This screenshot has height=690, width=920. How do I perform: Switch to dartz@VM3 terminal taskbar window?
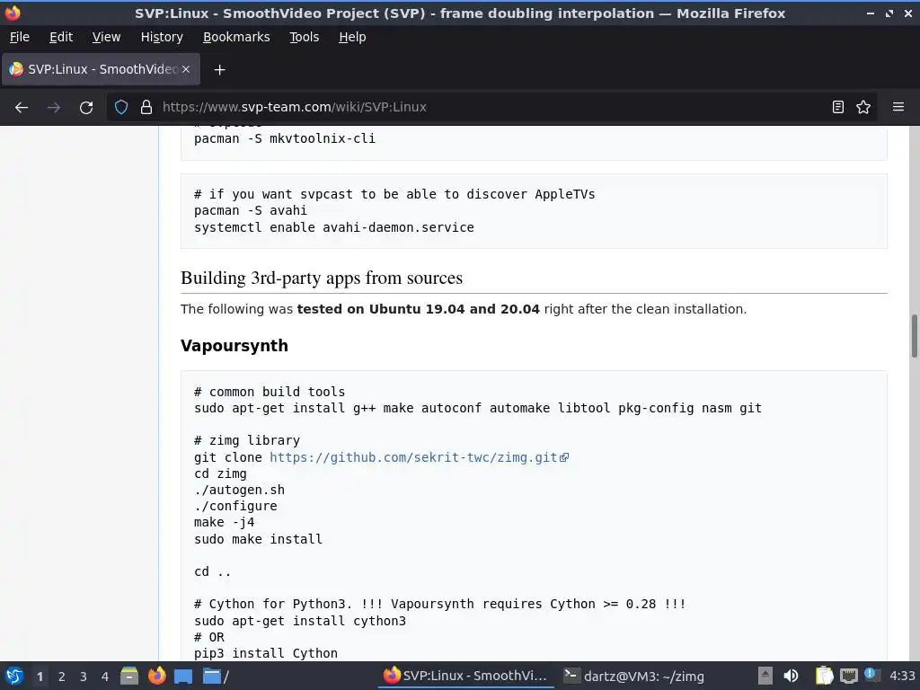pos(633,676)
